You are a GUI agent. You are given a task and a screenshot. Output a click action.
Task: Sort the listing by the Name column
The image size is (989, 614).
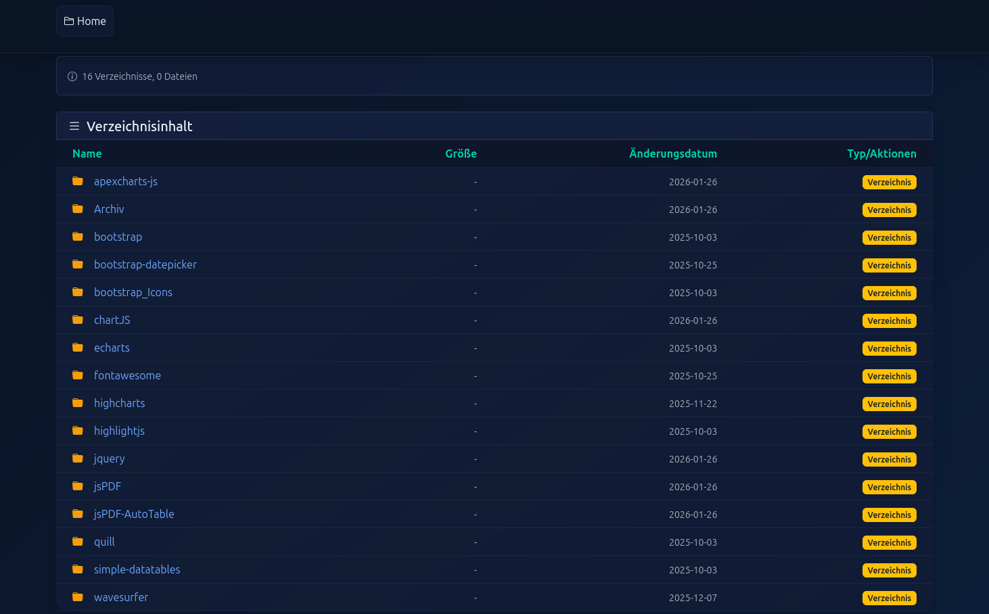(x=87, y=153)
